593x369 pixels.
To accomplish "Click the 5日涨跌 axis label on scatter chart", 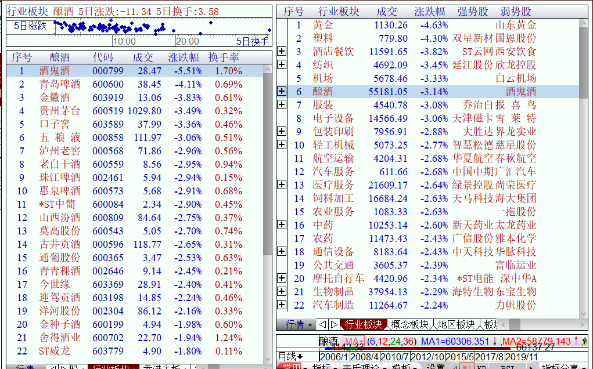I will 30,26.
